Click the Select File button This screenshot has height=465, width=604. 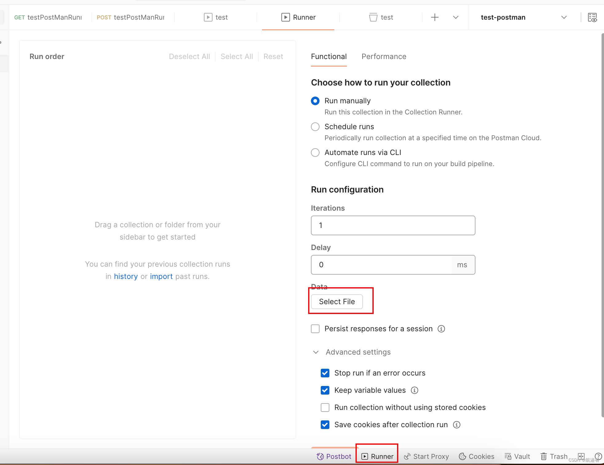(x=337, y=302)
